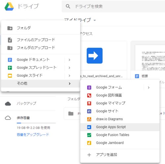Click the Google Fusion Tables icon
165x164 pixels.
[x=89, y=135]
